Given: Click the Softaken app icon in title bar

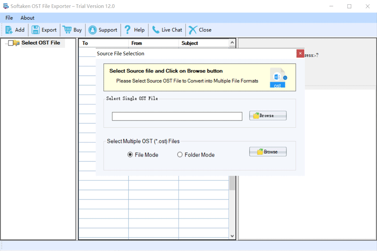Looking at the screenshot, I should pyautogui.click(x=6, y=6).
